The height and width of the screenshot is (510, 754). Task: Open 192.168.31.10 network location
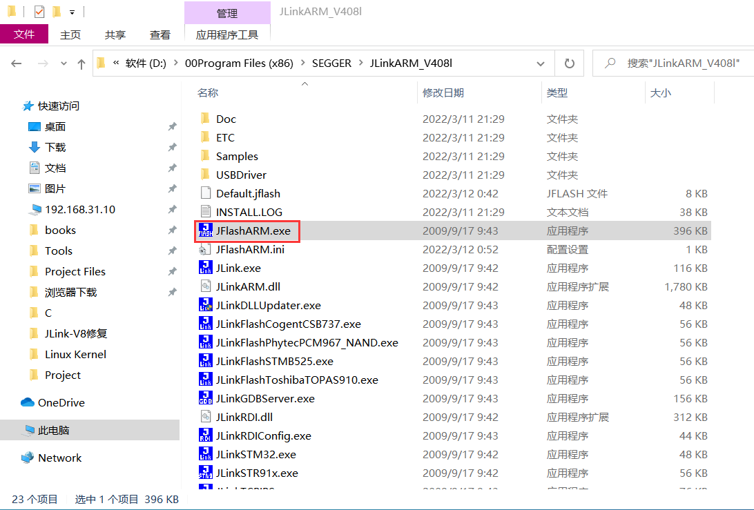pos(80,209)
